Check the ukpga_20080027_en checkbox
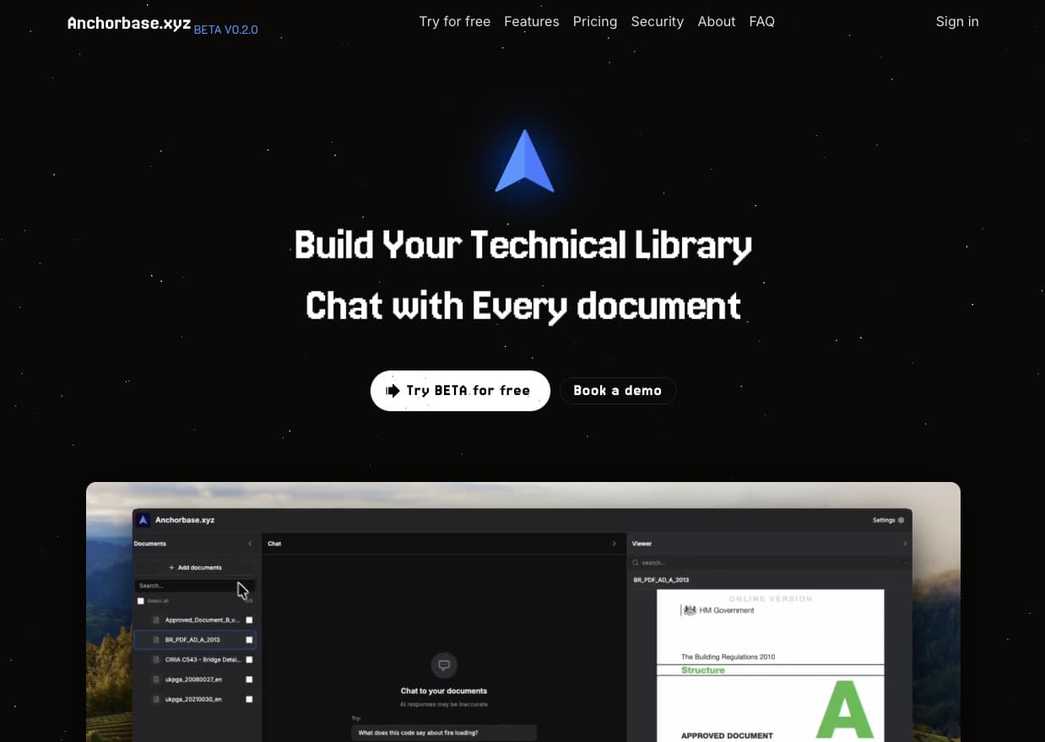 tap(249, 680)
